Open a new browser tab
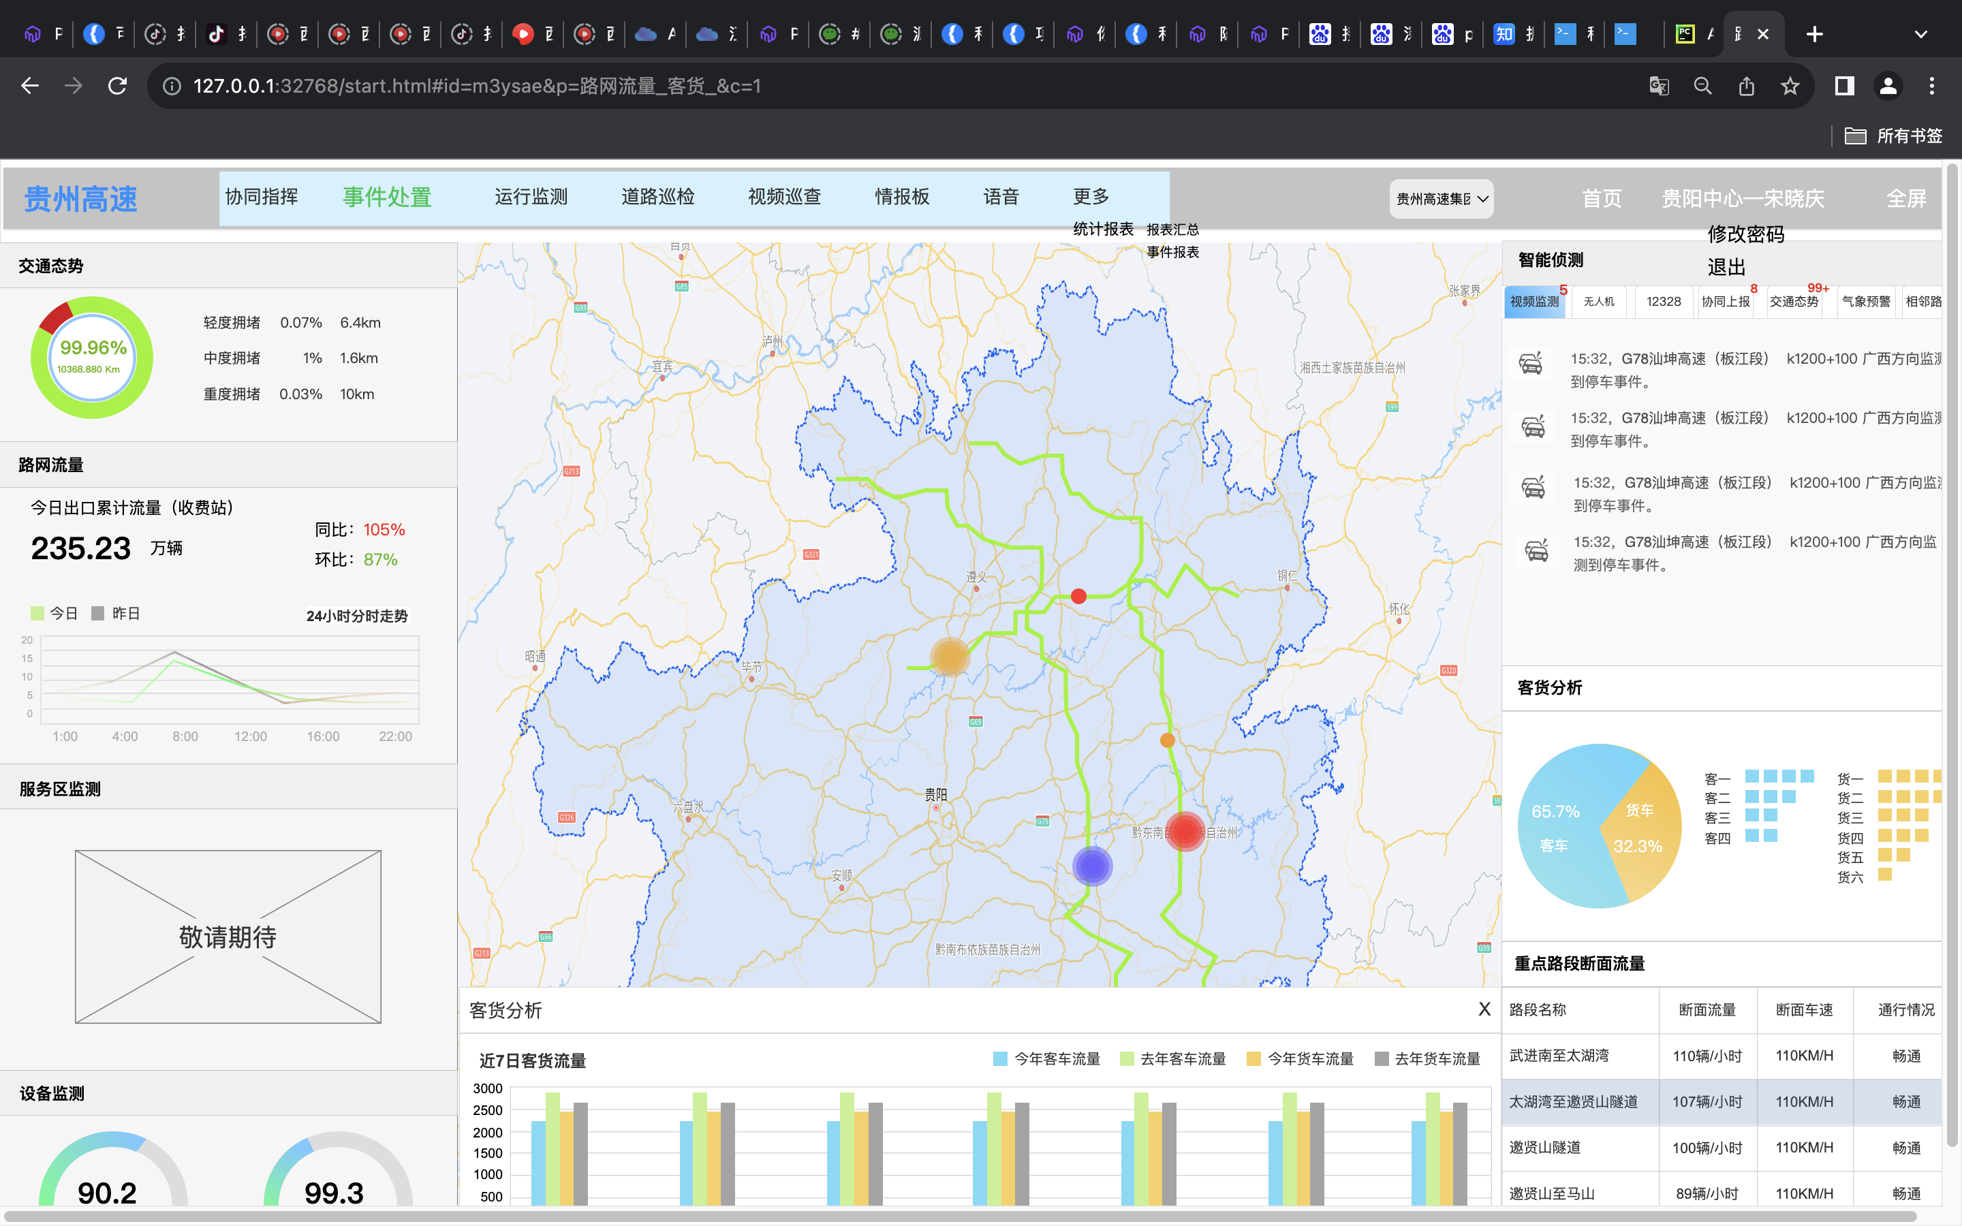Viewport: 1962px width, 1226px height. pos(1814,34)
